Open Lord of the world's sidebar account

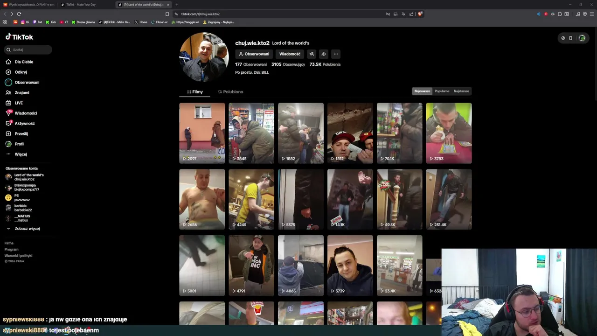[25, 177]
